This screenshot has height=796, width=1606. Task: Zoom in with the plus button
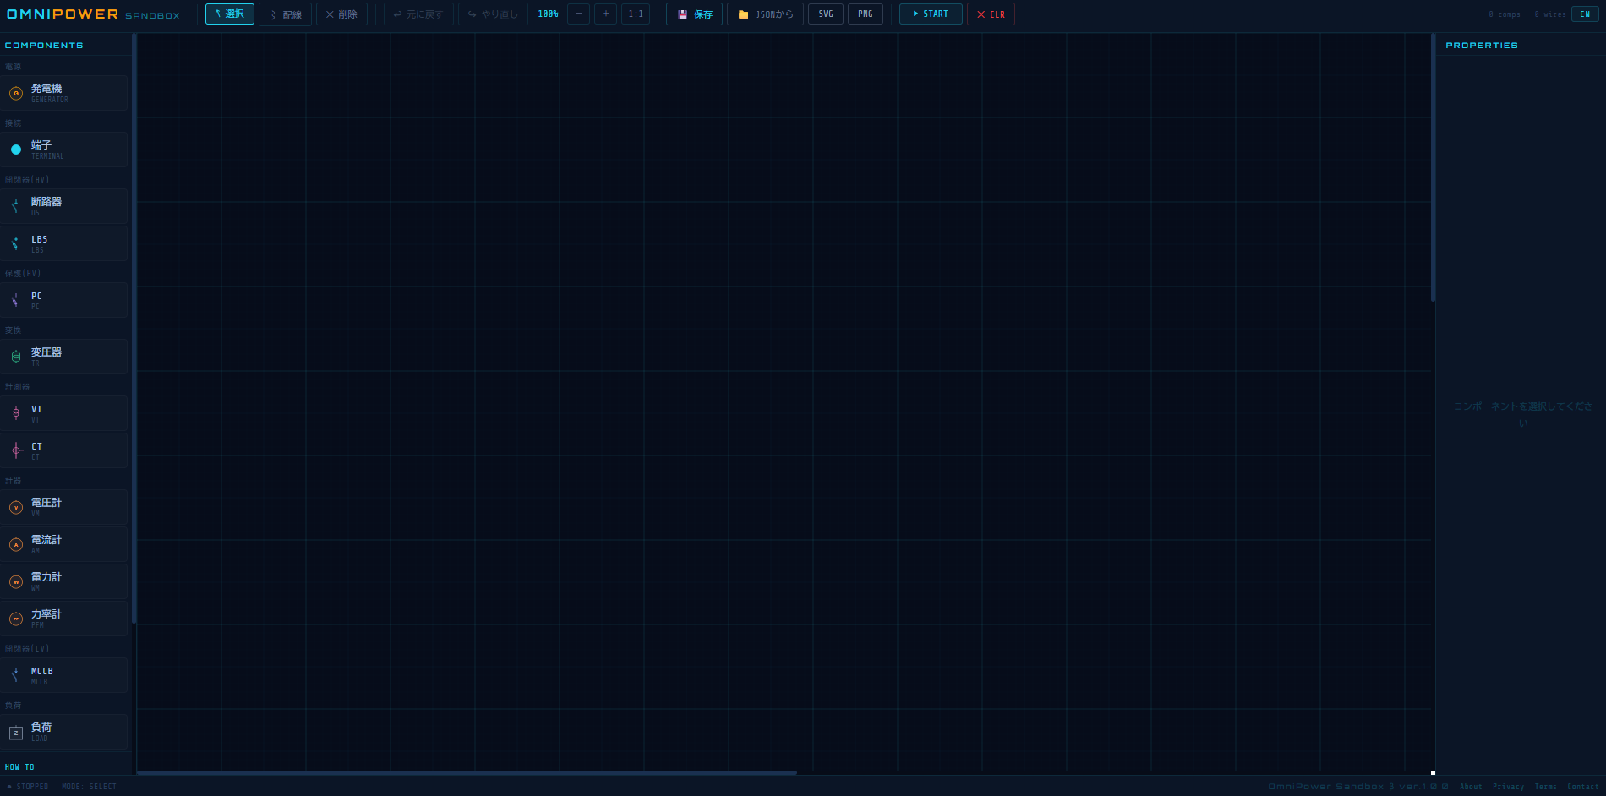tap(606, 14)
